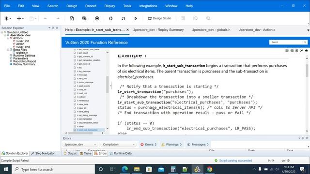310x174 pixels.
Task: Open Microsoft Edge from the taskbar
Action: [124, 169]
